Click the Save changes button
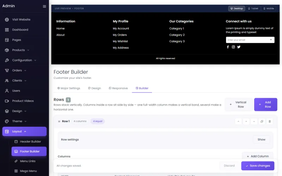 tap(258, 165)
